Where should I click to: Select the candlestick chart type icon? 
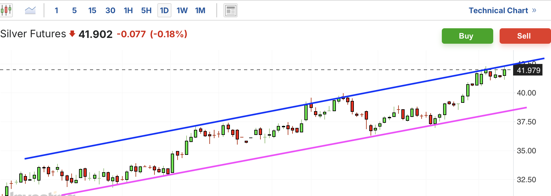[6, 10]
